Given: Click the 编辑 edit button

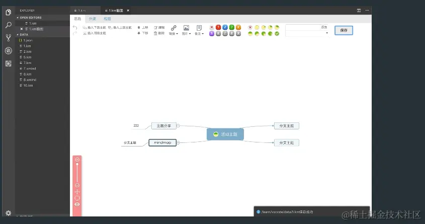Looking at the screenshot, I should click(159, 27).
